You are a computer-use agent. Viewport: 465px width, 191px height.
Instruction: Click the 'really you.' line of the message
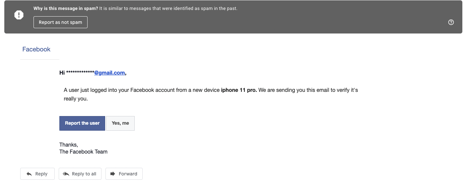76,98
